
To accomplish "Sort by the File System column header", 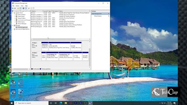I will (x=55, y=11).
